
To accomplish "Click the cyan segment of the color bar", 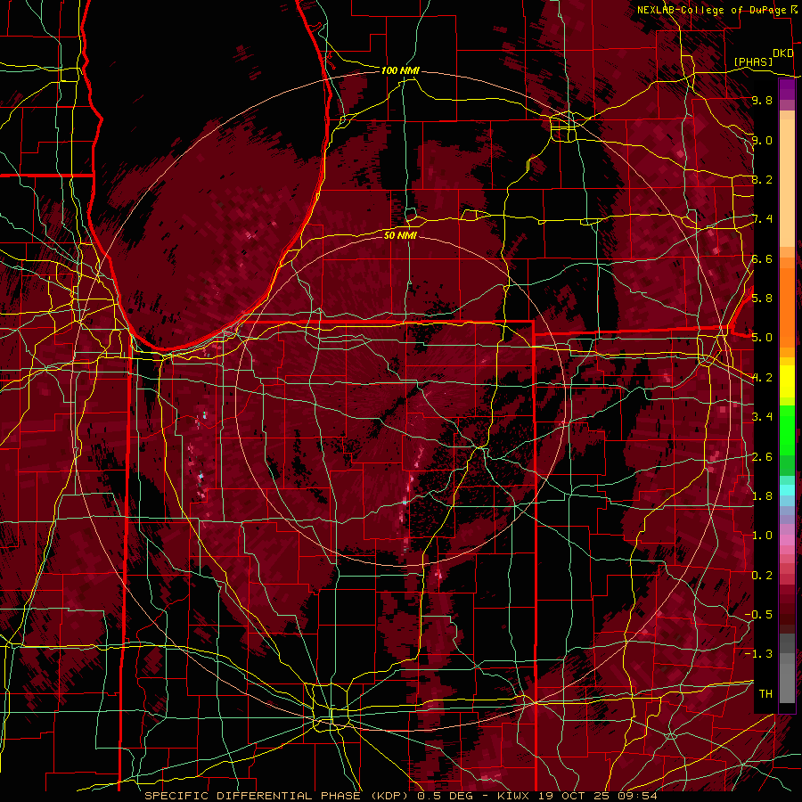I will click(787, 490).
